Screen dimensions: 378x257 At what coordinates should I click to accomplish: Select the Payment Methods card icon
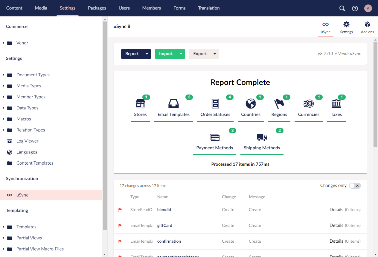(214, 137)
